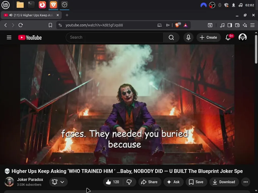
Task: Download the video
Action: tap(224, 182)
